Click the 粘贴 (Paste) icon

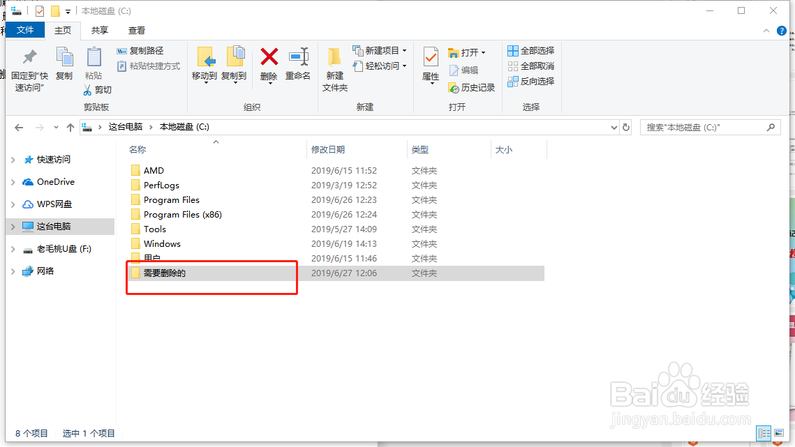point(94,66)
